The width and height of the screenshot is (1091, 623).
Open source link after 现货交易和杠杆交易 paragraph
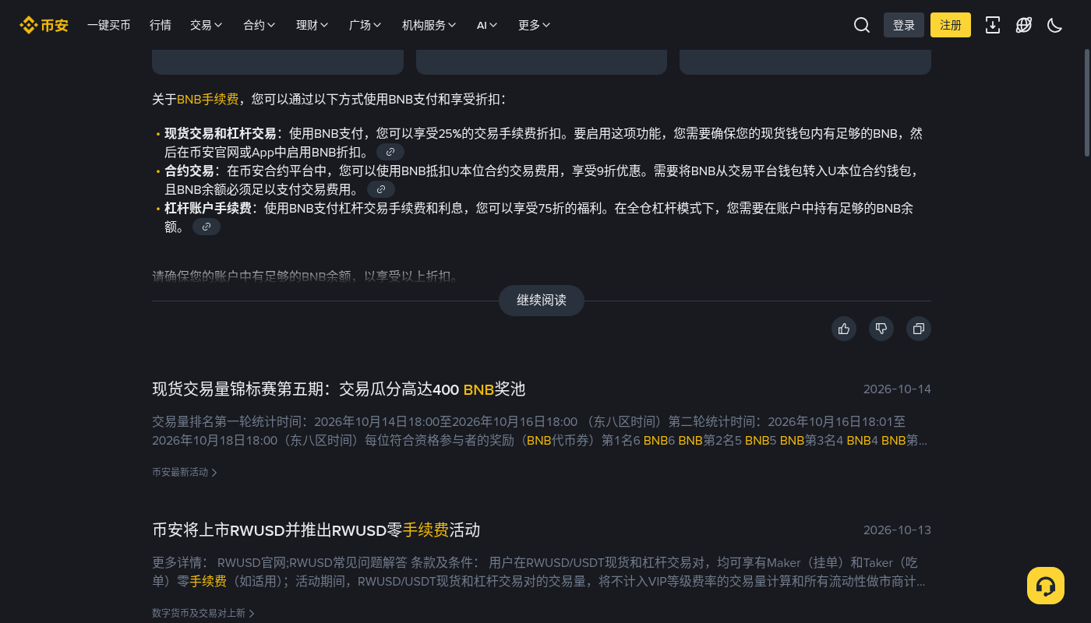pos(390,152)
